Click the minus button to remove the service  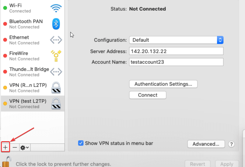pos(15,147)
